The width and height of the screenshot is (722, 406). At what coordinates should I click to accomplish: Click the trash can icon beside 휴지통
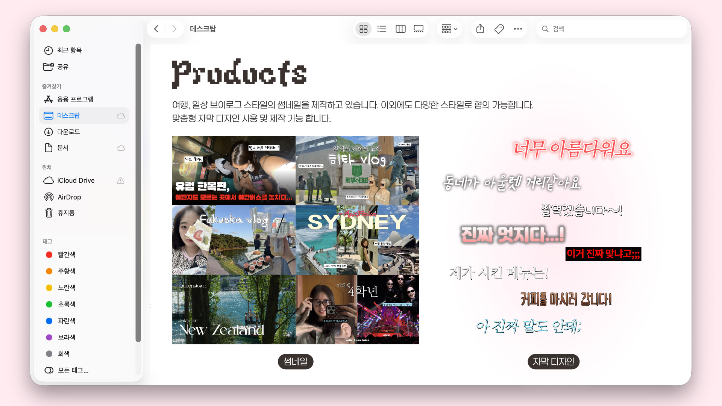point(49,213)
